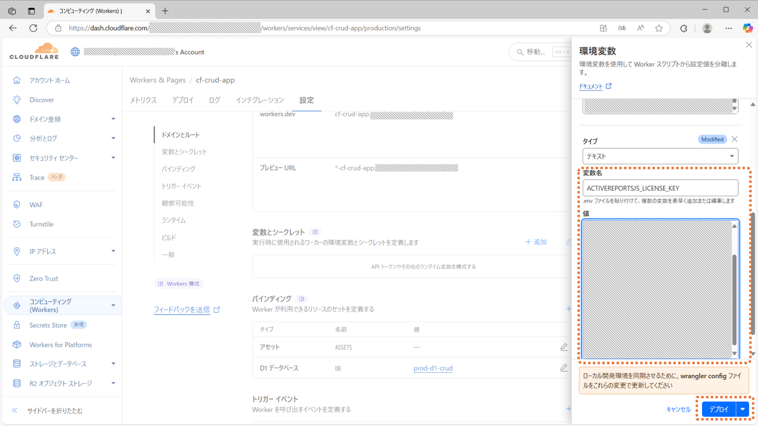Open the デプロイ button dropdown arrow
The width and height of the screenshot is (758, 426).
point(743,409)
